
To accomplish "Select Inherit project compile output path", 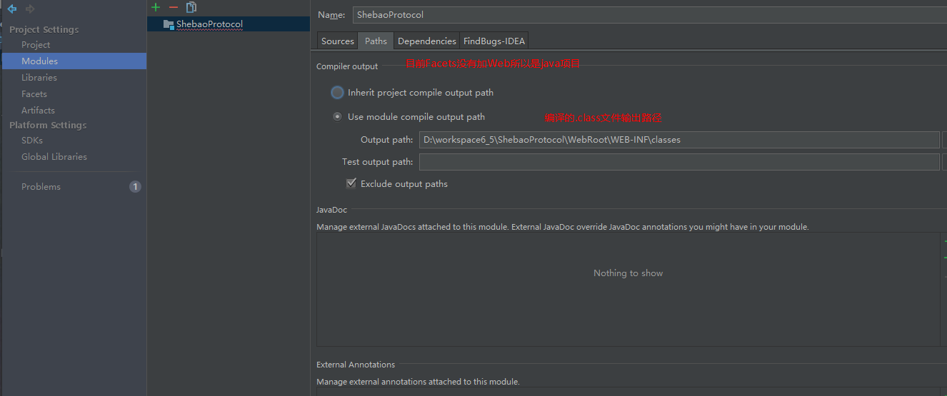I will pyautogui.click(x=337, y=93).
